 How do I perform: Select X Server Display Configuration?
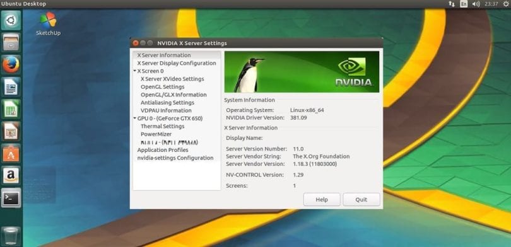(176, 63)
